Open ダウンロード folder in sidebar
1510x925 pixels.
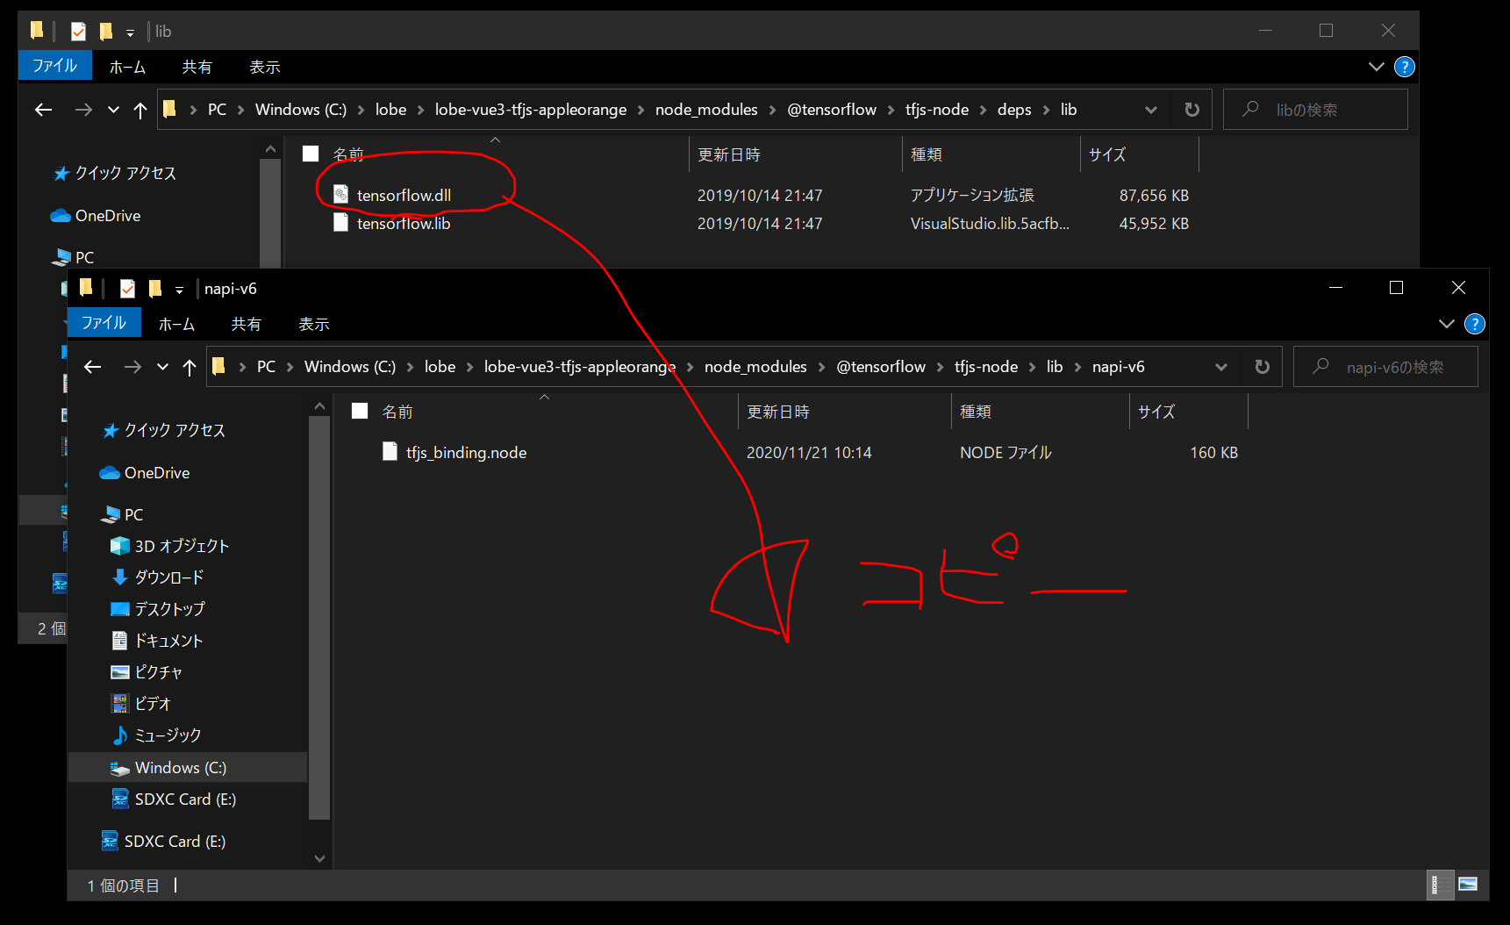pyautogui.click(x=158, y=577)
